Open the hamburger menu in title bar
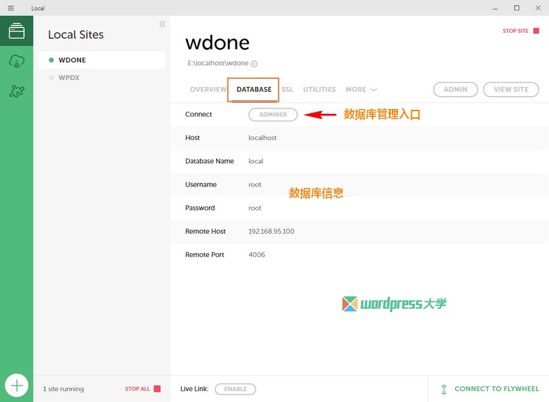The height and width of the screenshot is (402, 549). (11, 8)
